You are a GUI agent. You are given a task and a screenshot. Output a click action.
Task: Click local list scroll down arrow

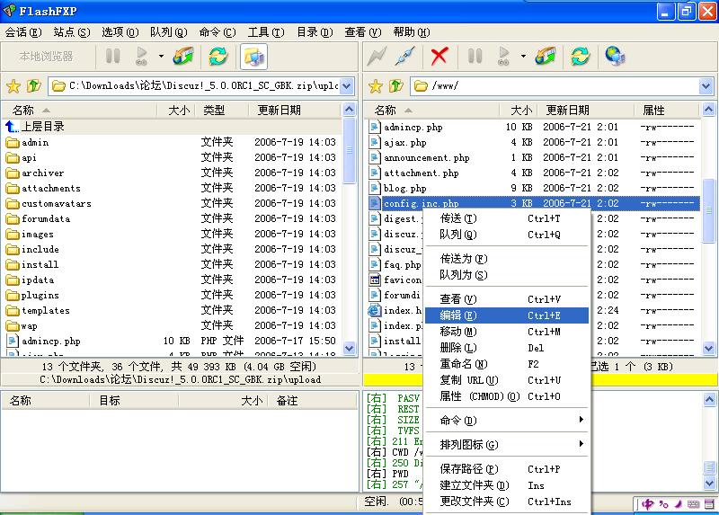point(350,349)
